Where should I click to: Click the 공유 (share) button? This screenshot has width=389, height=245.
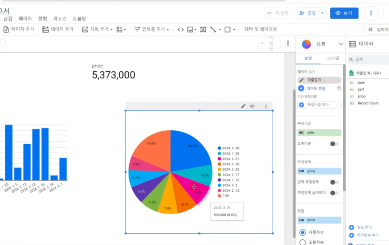308,13
